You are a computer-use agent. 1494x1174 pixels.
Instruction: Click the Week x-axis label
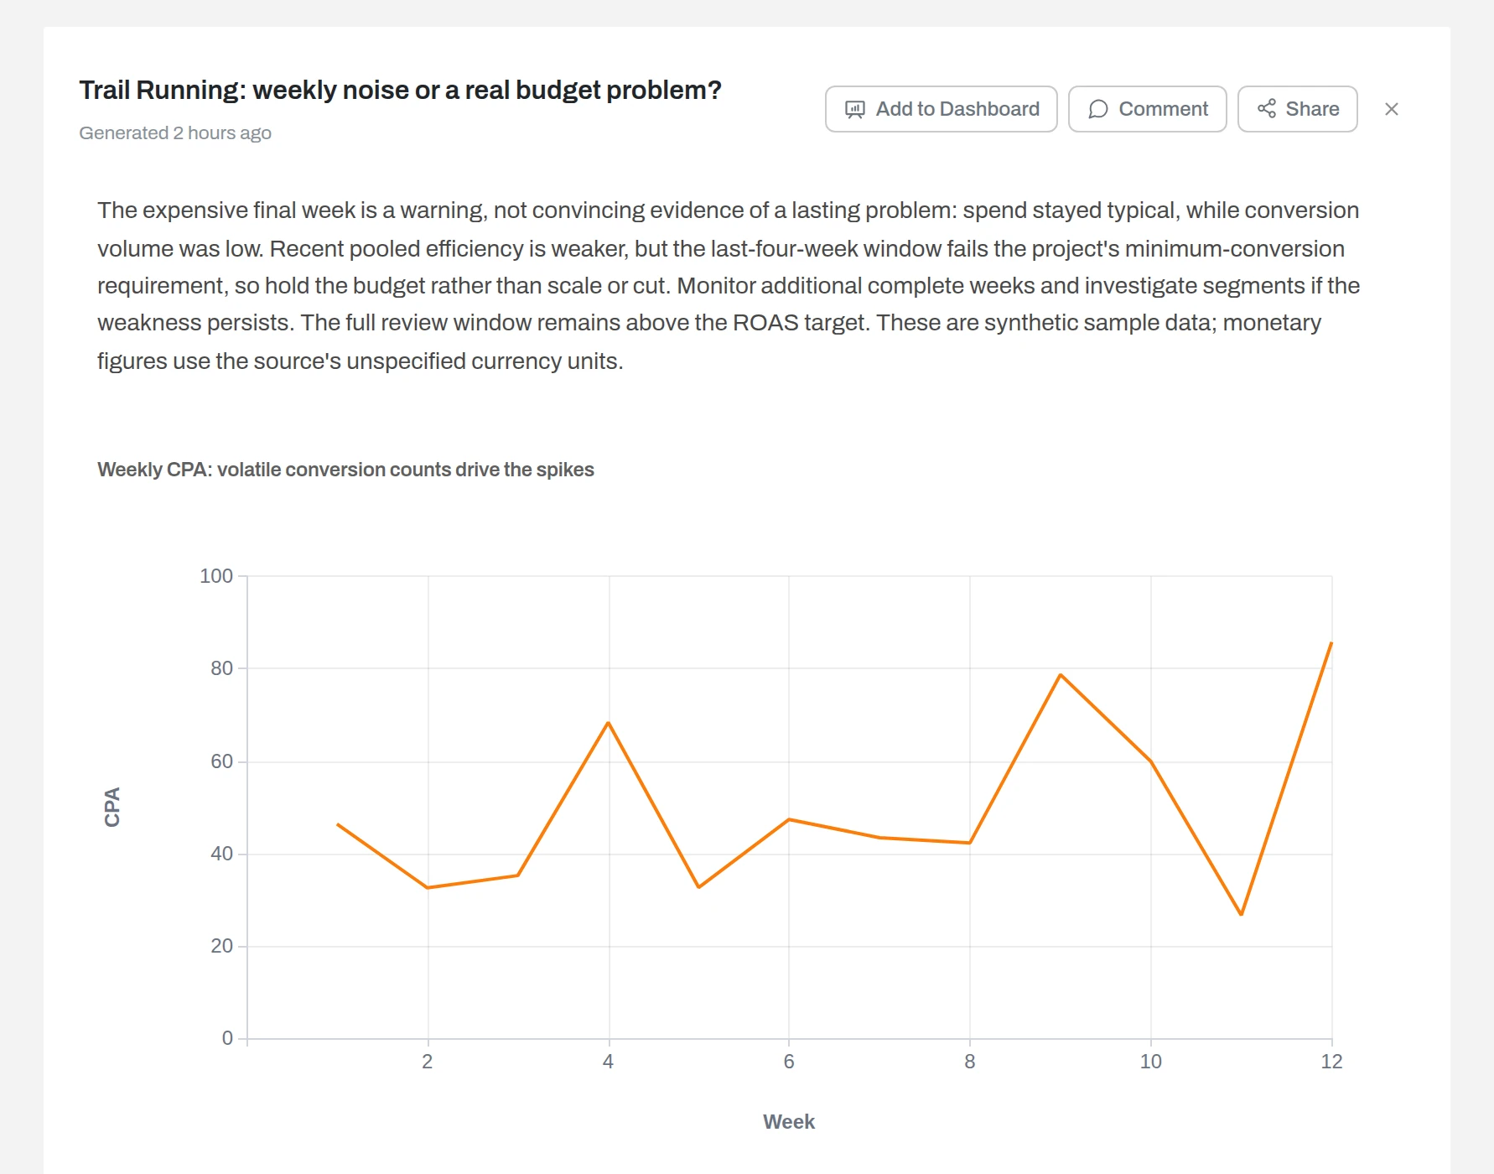[x=789, y=1122]
